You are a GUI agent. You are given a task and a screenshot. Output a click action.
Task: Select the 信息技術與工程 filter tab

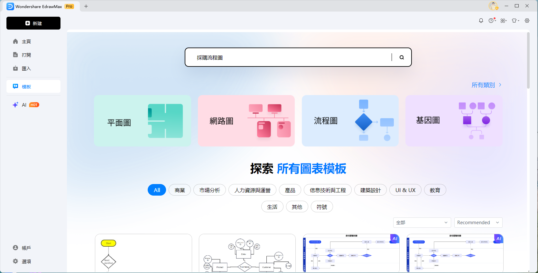click(328, 190)
